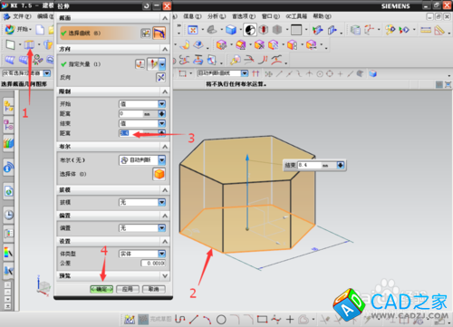Image resolution: width=453 pixels, height=327 pixels.
Task: Open the File menu
Action: point(22,16)
